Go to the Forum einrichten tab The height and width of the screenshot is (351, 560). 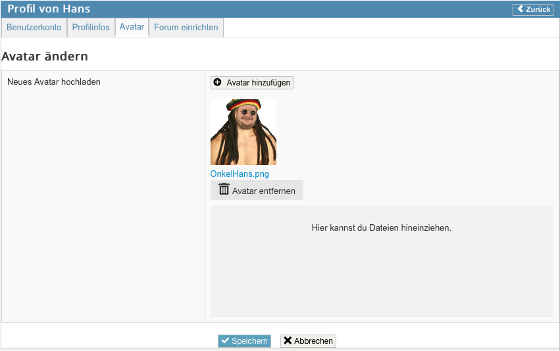coord(186,28)
